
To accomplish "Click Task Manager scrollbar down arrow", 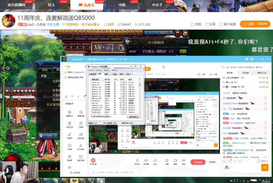I will pyautogui.click(x=140, y=113).
